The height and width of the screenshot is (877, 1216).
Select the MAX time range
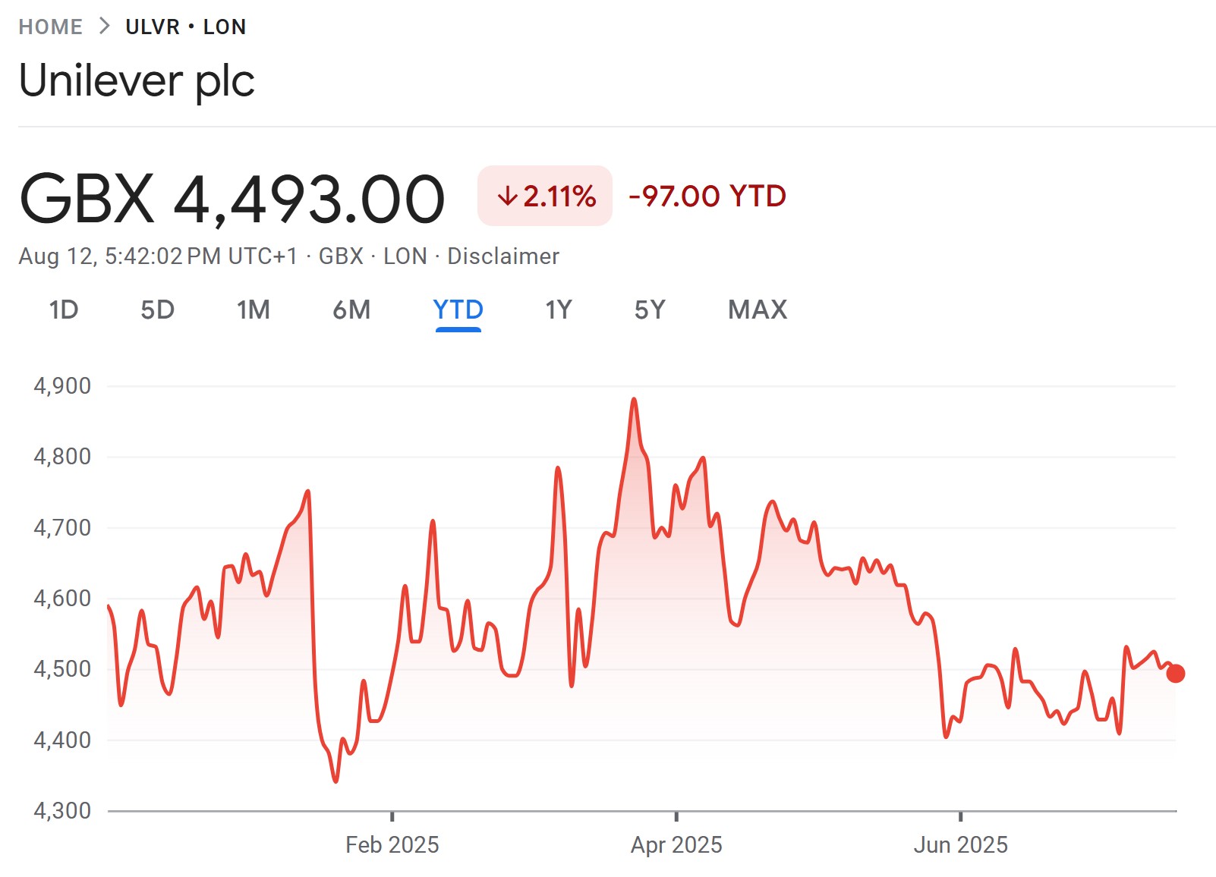point(757,310)
